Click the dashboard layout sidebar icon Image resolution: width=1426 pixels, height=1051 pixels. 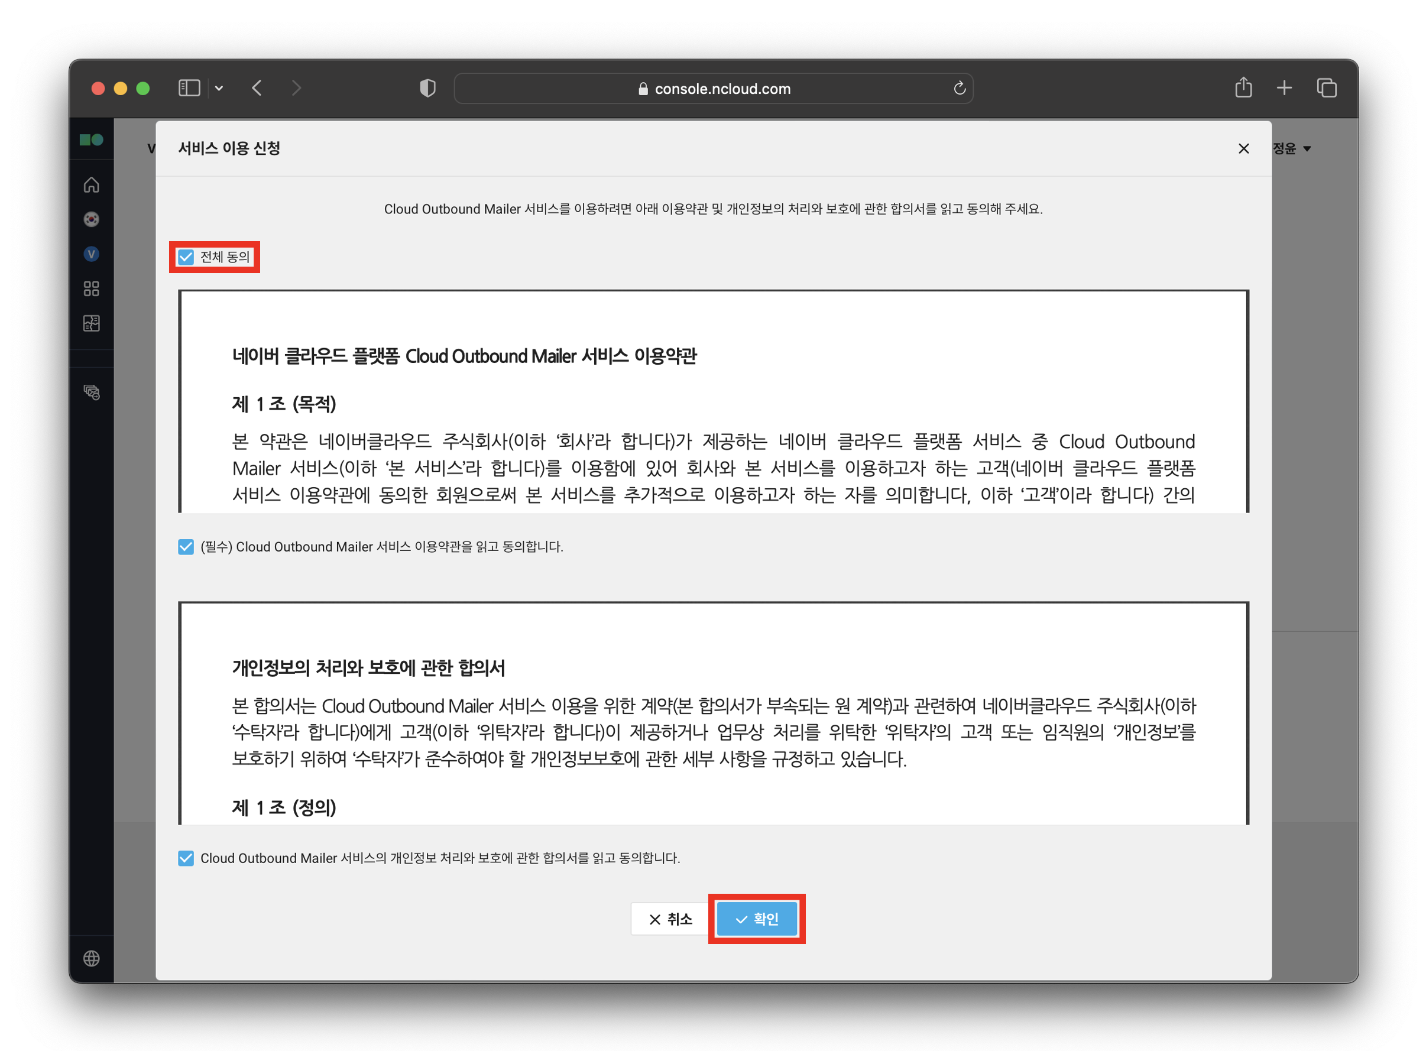tap(92, 323)
